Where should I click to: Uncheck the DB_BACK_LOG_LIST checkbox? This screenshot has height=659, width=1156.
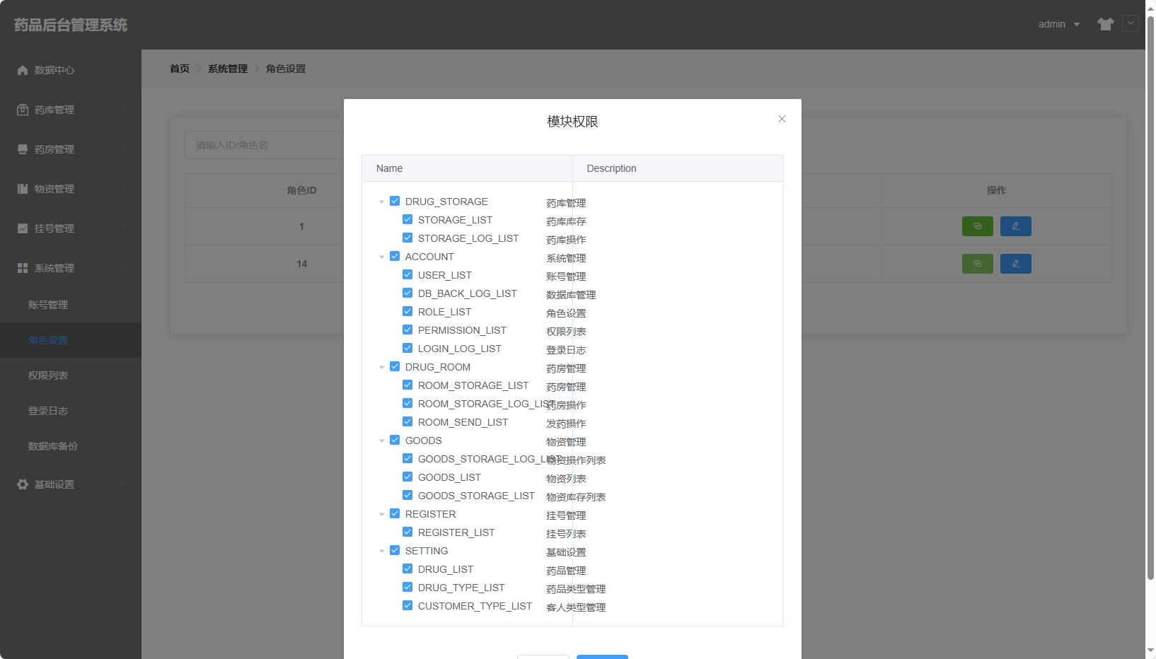click(408, 293)
